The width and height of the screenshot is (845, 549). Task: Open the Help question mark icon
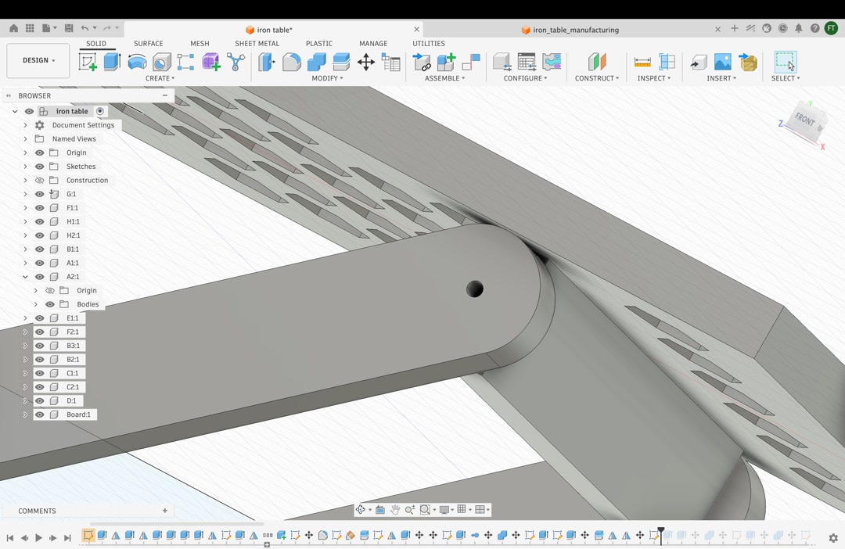[x=814, y=28]
